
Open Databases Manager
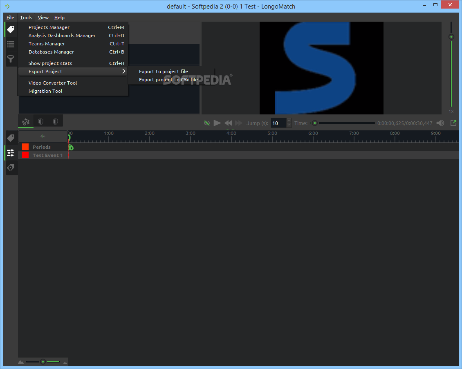73,52
